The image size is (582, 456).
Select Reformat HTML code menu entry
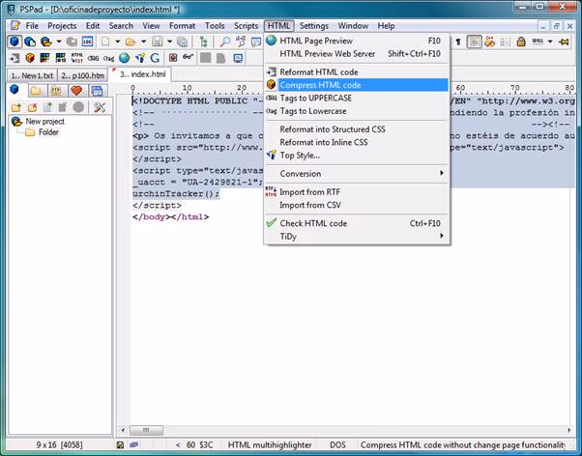[357, 72]
